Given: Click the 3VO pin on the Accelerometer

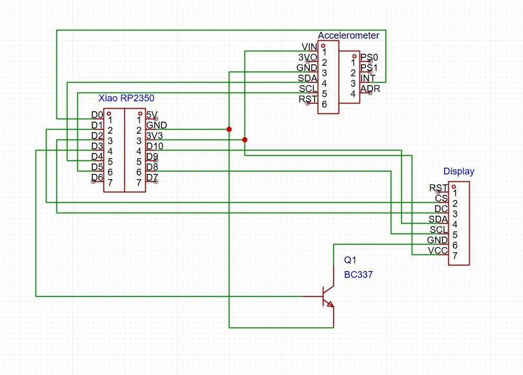Looking at the screenshot, I should (308, 57).
